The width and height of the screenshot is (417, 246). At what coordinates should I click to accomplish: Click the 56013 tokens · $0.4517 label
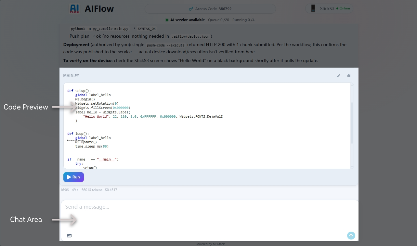pos(99,190)
